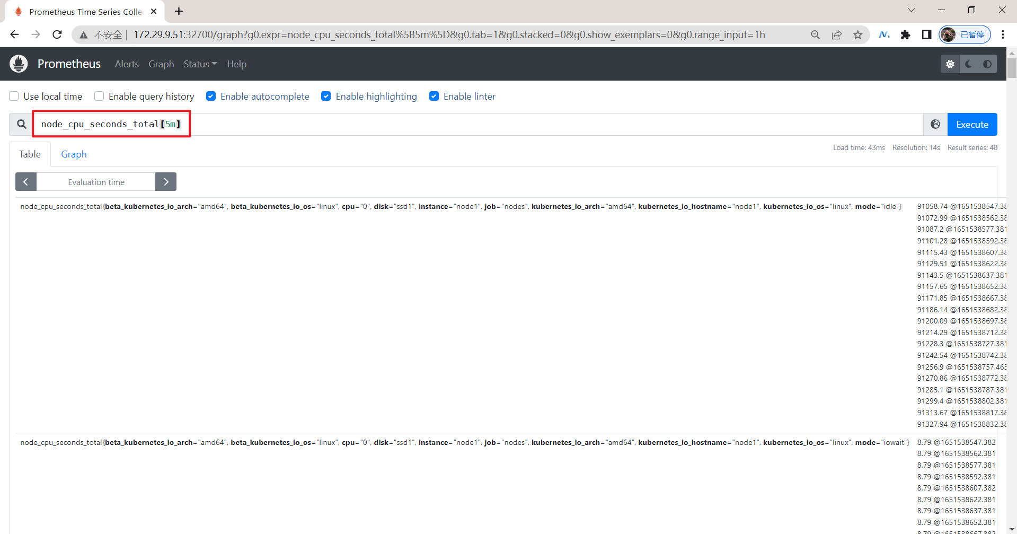Image resolution: width=1017 pixels, height=534 pixels.
Task: Close the Prometheus browser tab
Action: pos(154,11)
